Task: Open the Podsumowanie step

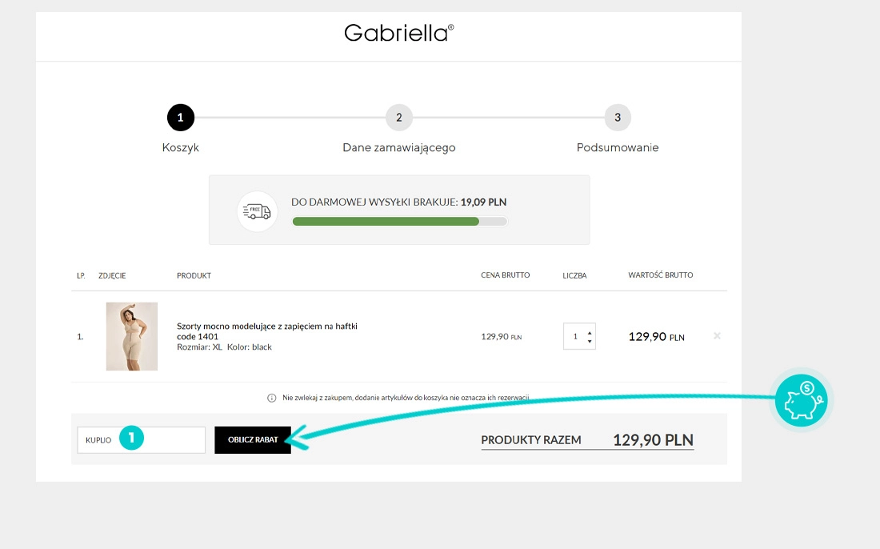Action: click(x=618, y=148)
